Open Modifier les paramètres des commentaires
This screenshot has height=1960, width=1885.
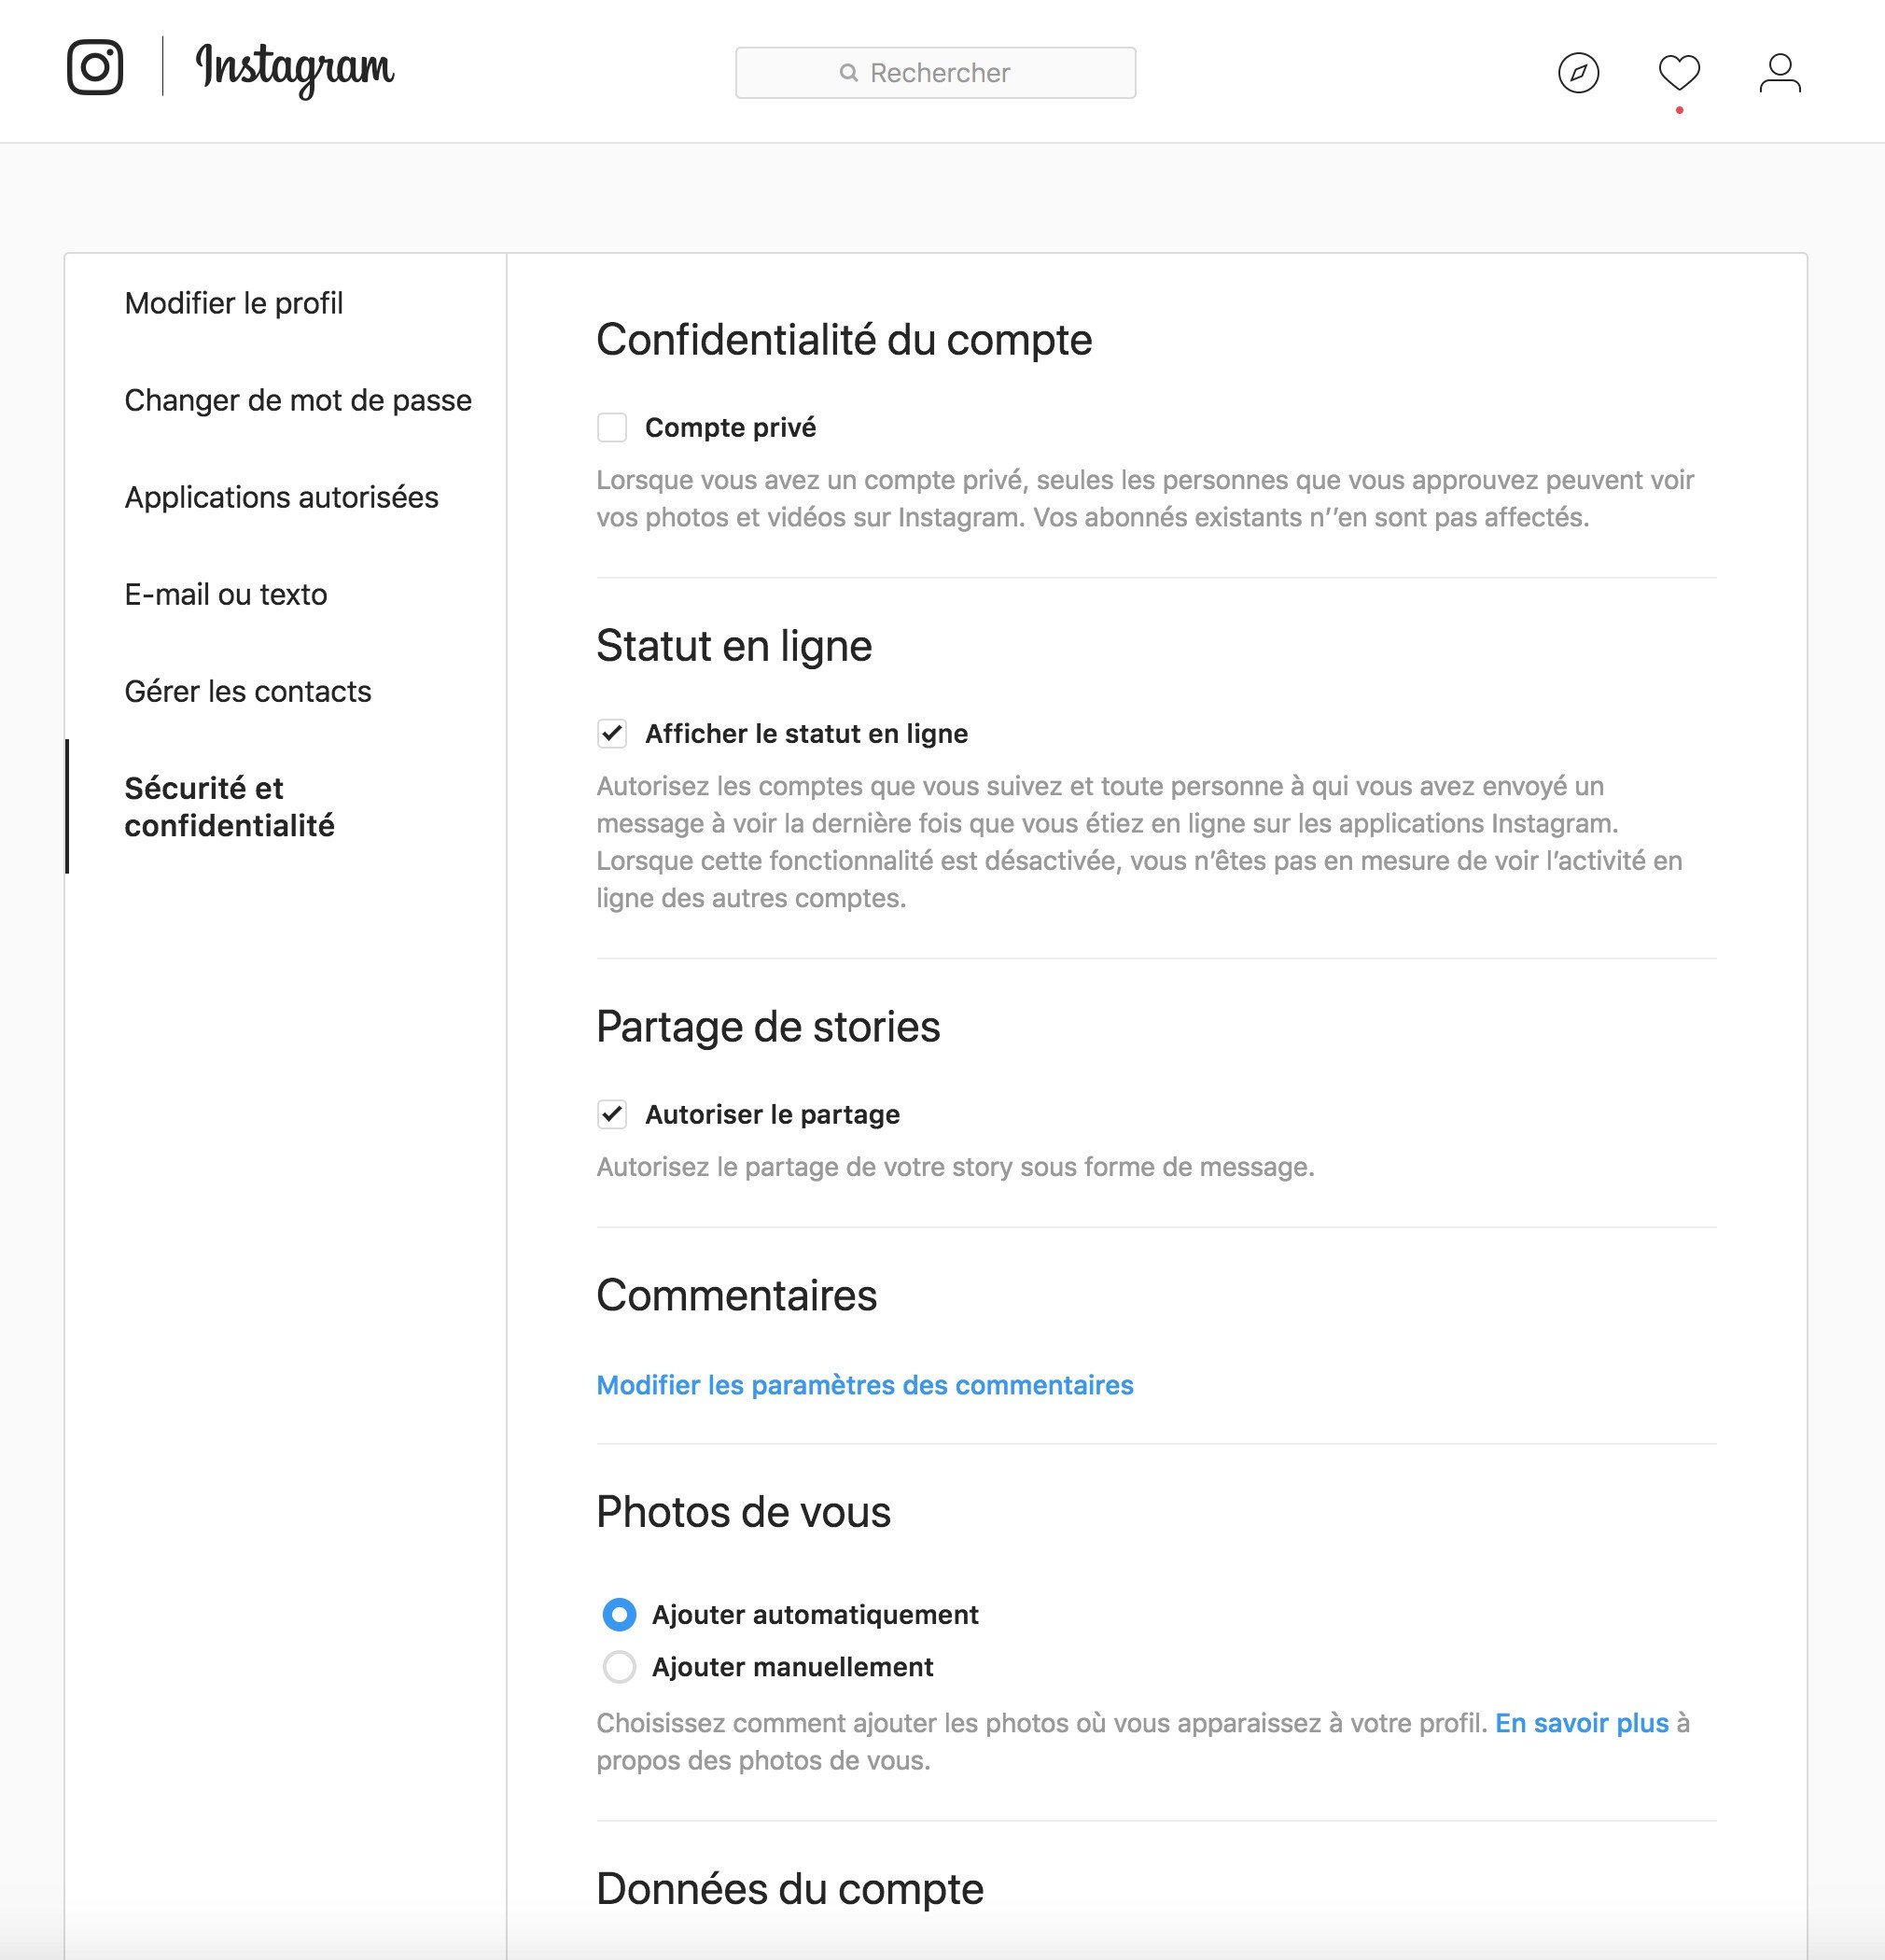(864, 1385)
